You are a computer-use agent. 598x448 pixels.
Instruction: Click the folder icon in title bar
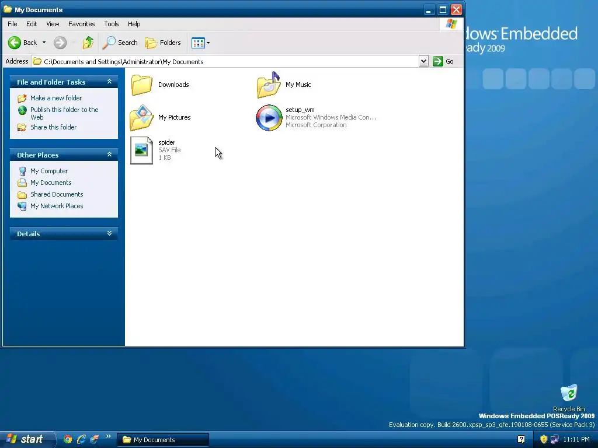tap(8, 9)
